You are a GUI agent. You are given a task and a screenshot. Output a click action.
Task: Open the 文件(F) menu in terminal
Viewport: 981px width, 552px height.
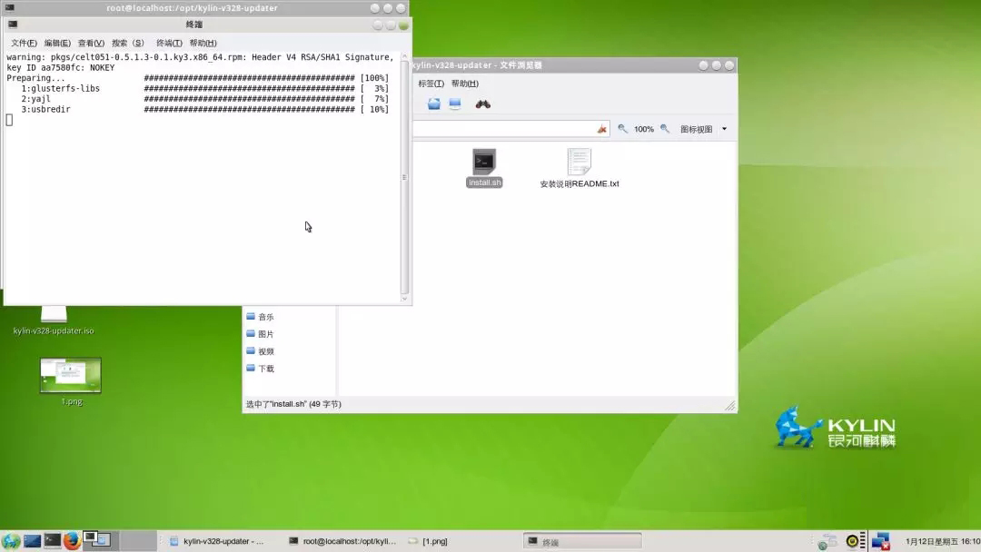[x=24, y=43]
